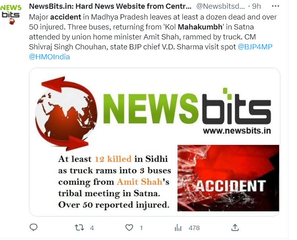This screenshot has width=297, height=240.
Task: Click the like count of 1
Action: (141, 228)
